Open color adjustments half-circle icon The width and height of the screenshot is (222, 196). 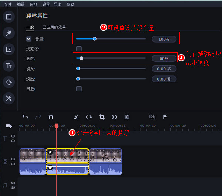(x=114, y=117)
